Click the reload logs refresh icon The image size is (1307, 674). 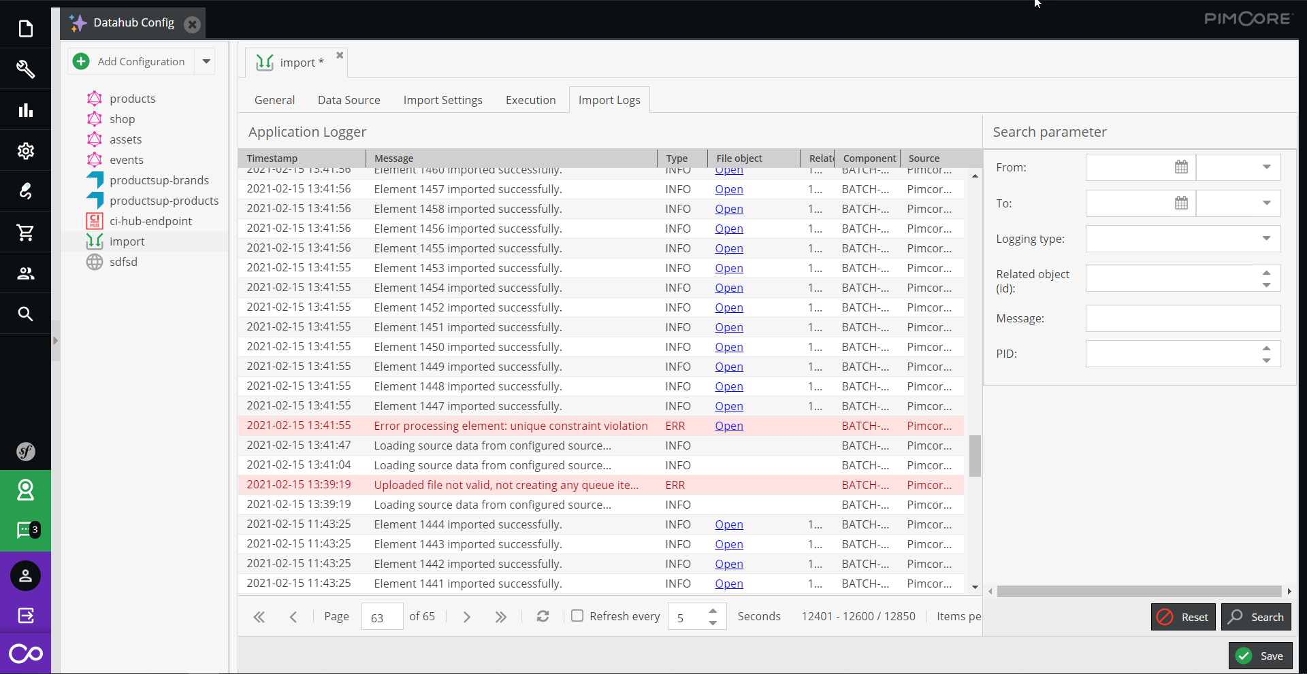543,616
